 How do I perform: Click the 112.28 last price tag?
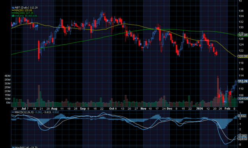pyautogui.click(x=242, y=81)
